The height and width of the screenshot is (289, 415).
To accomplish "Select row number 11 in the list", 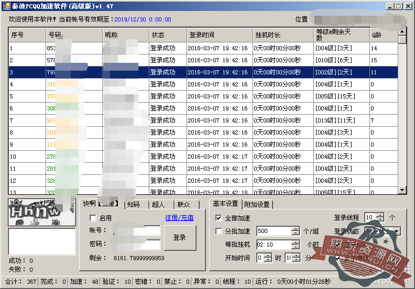I will coord(203,169).
